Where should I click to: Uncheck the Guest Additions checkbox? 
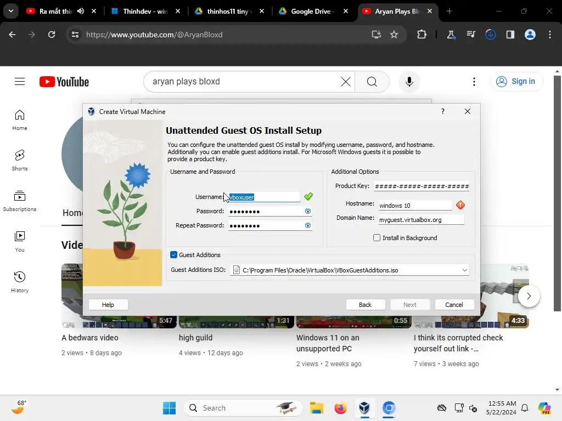(173, 255)
